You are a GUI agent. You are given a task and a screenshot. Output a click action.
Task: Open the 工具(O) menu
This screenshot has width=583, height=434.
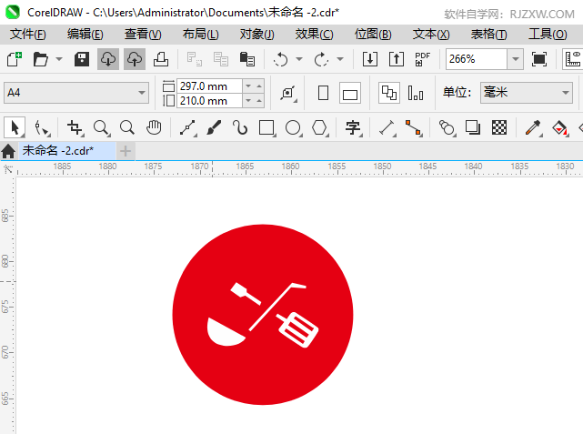pyautogui.click(x=548, y=35)
